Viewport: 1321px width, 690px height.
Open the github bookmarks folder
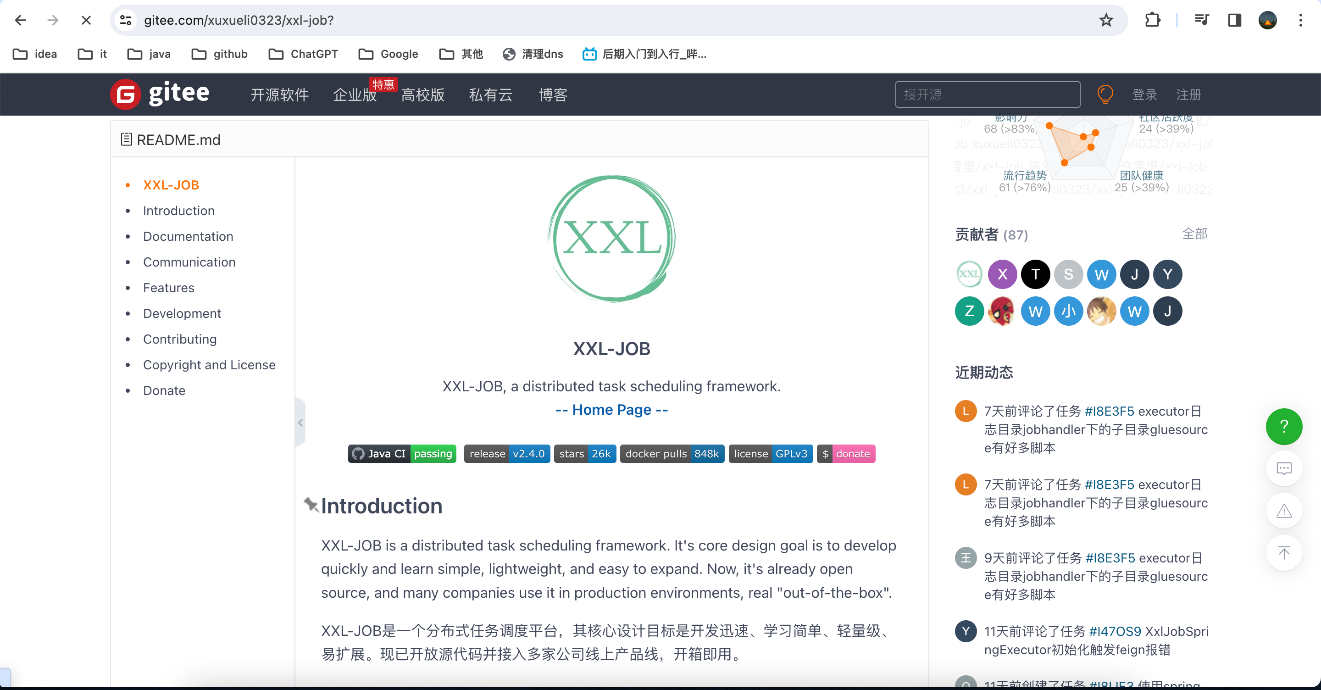coord(220,54)
